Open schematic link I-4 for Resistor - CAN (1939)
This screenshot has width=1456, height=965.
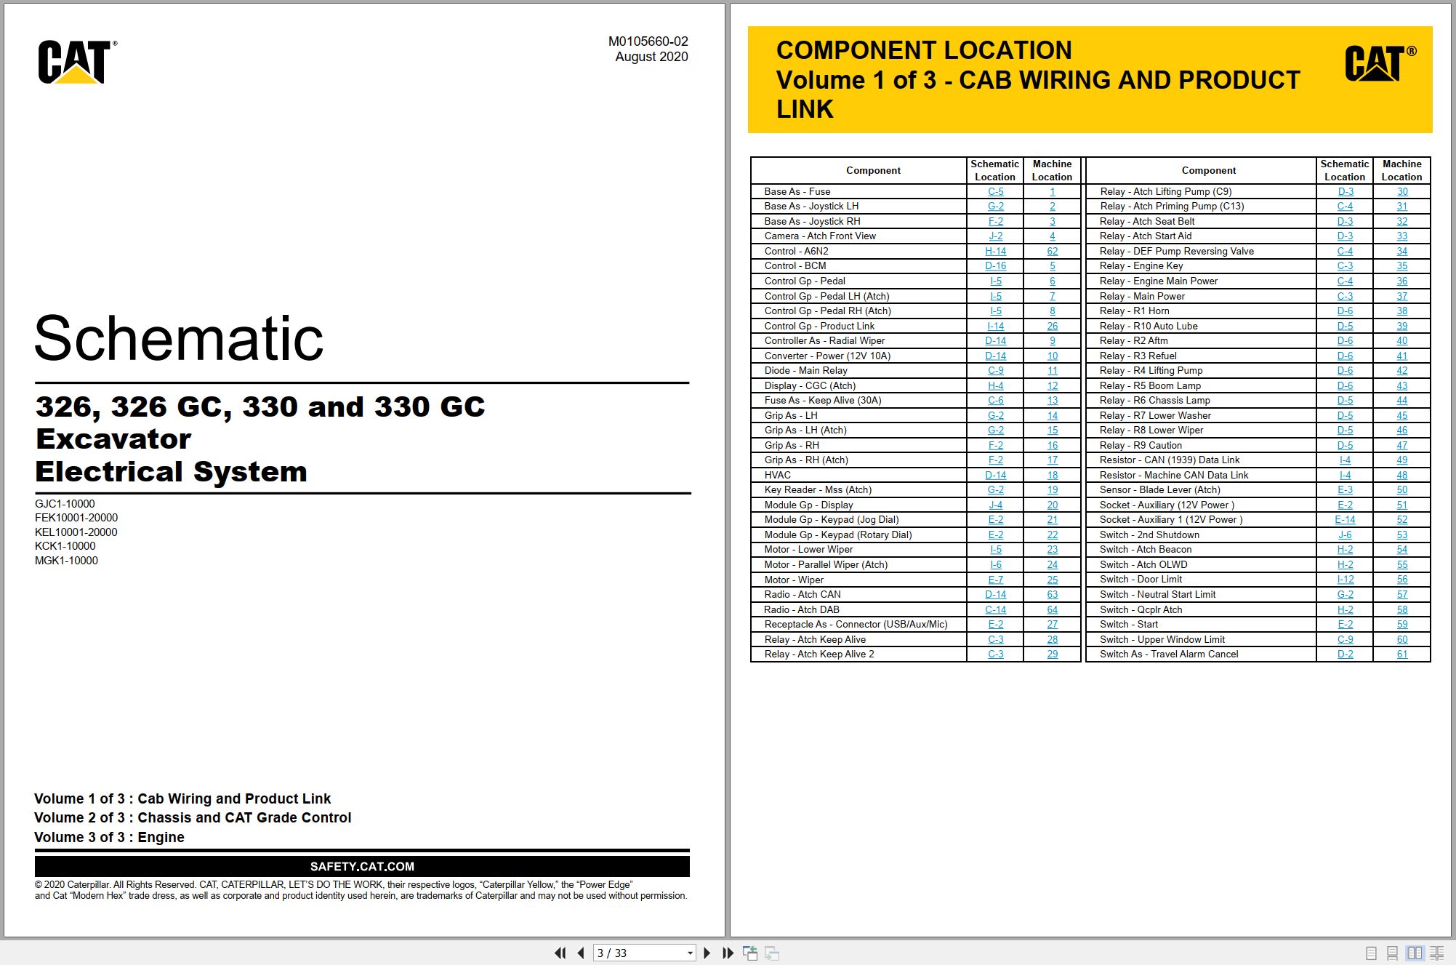[x=1345, y=460]
